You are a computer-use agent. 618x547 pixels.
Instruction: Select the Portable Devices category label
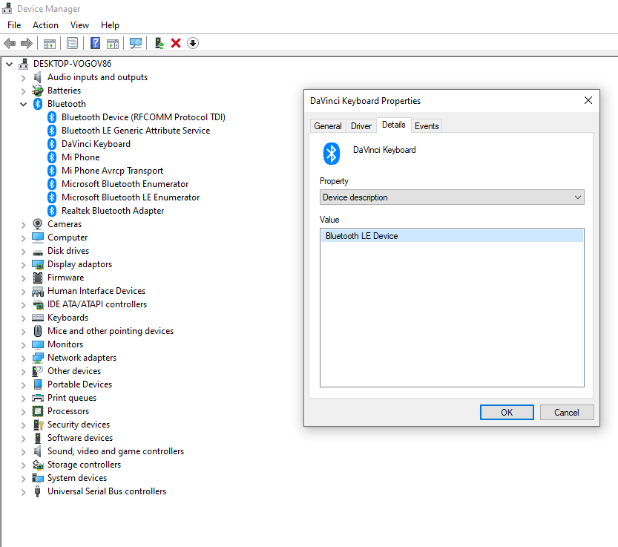click(79, 384)
